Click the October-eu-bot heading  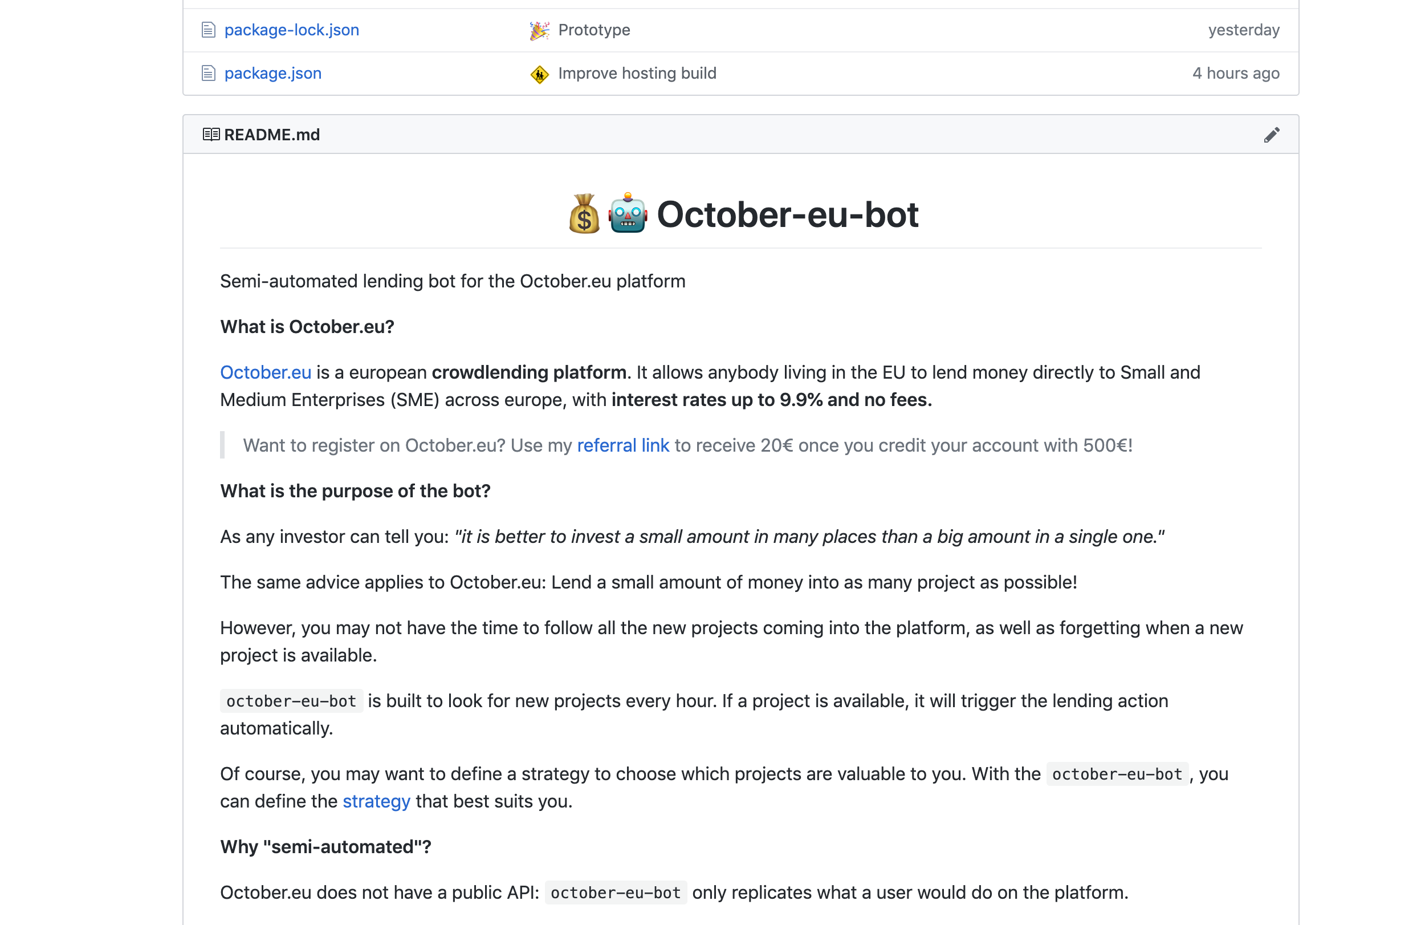[787, 215]
